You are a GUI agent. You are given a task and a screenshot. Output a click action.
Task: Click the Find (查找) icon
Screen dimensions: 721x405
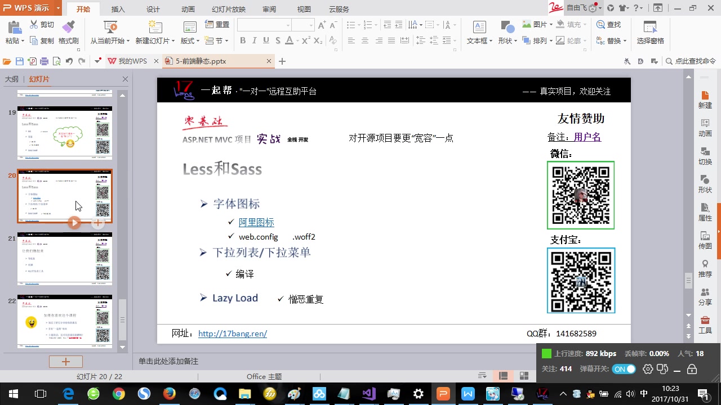(600, 25)
